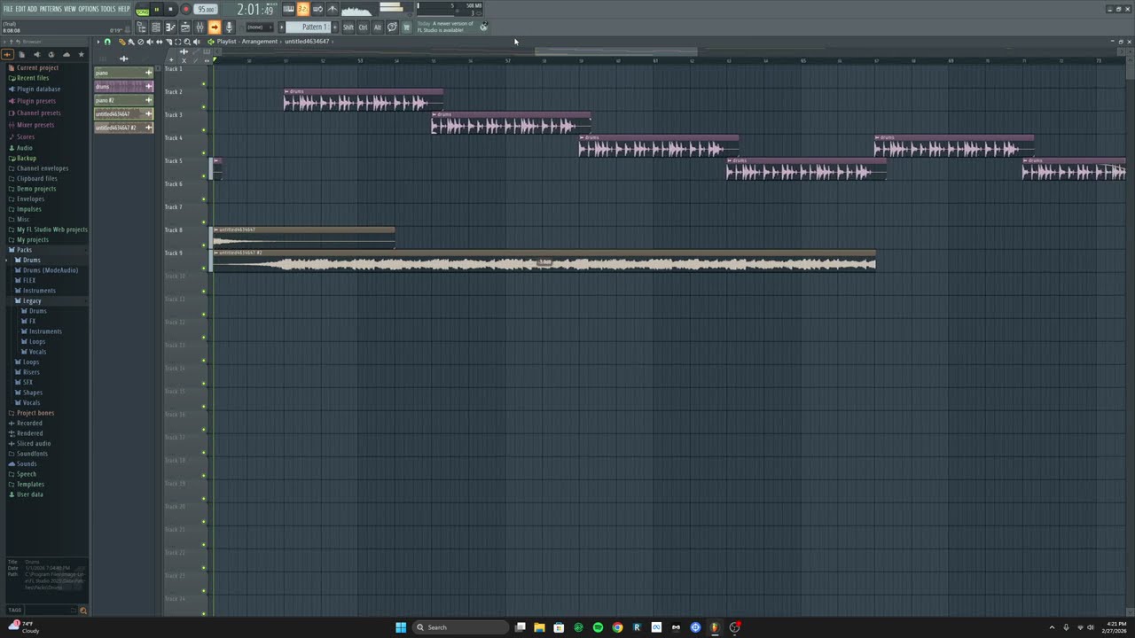Toggle the metronome icon

(x=332, y=9)
